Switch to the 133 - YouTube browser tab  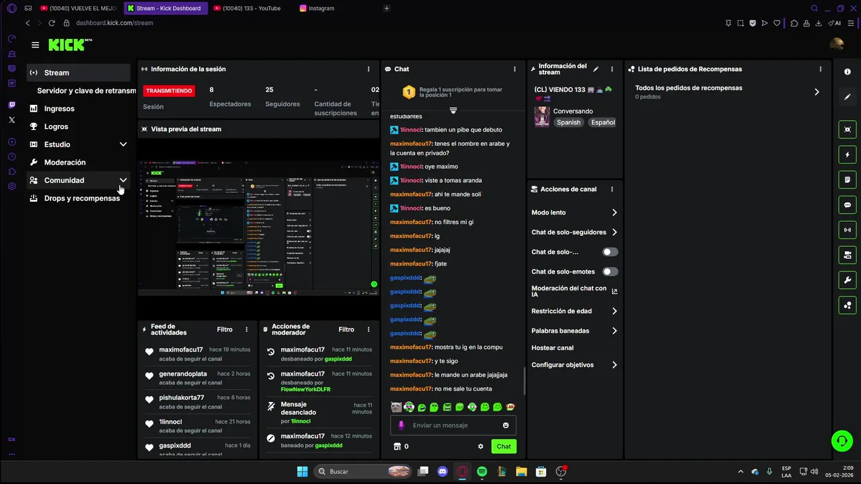252,8
